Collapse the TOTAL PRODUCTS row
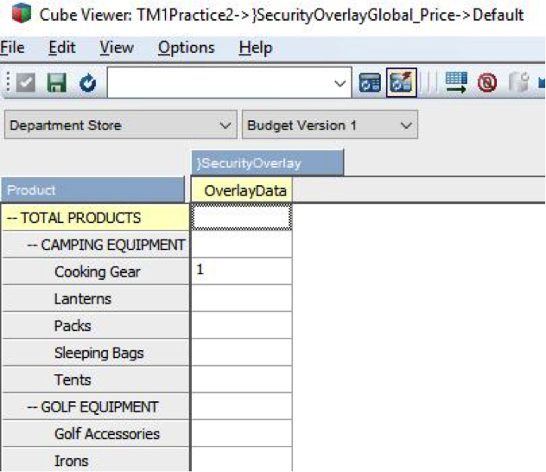 (x=12, y=218)
